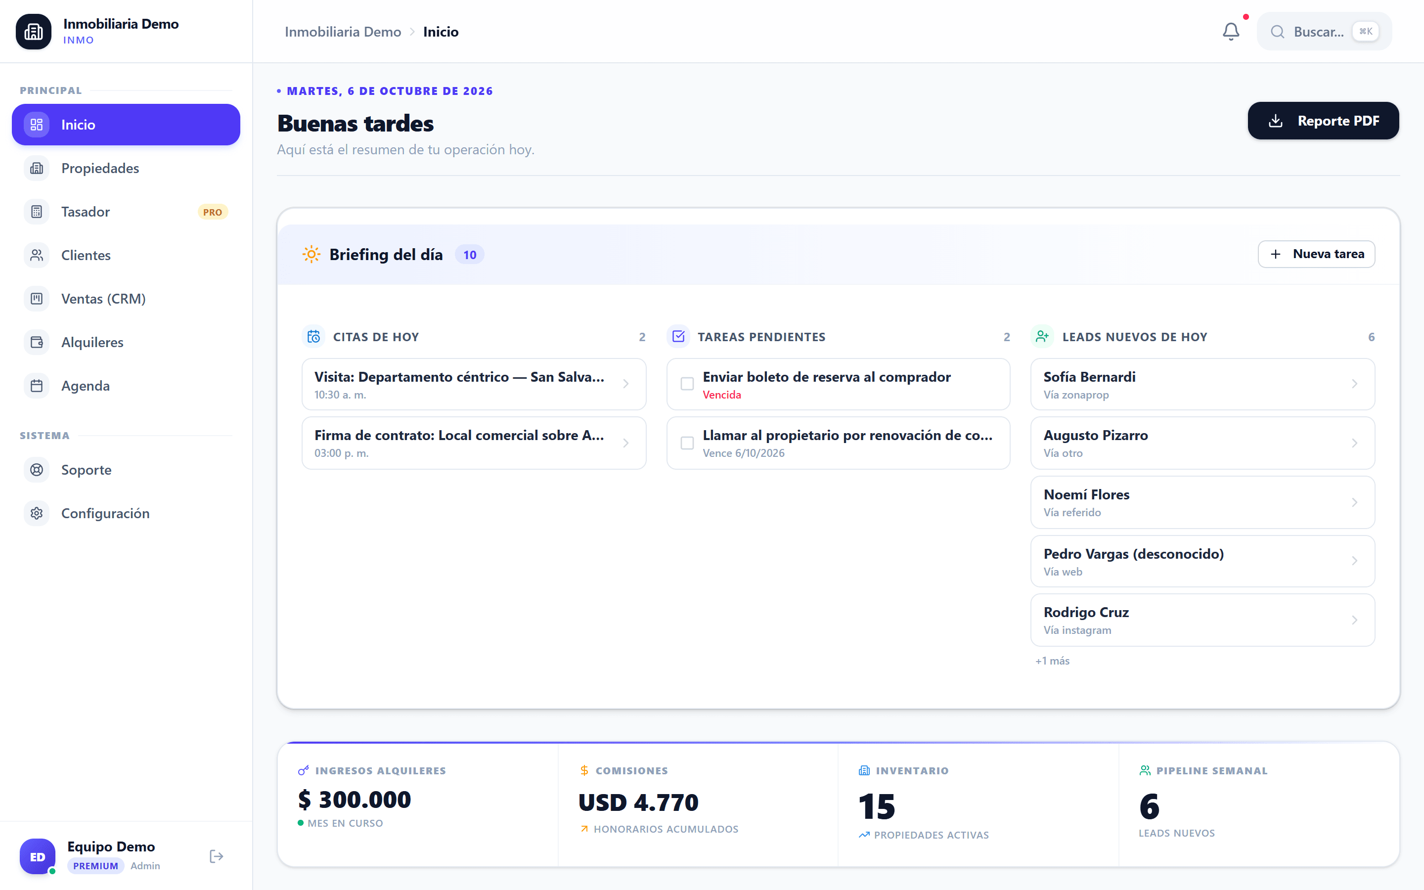The image size is (1424, 890).
Task: Expand the +1 más leads link
Action: 1052,661
